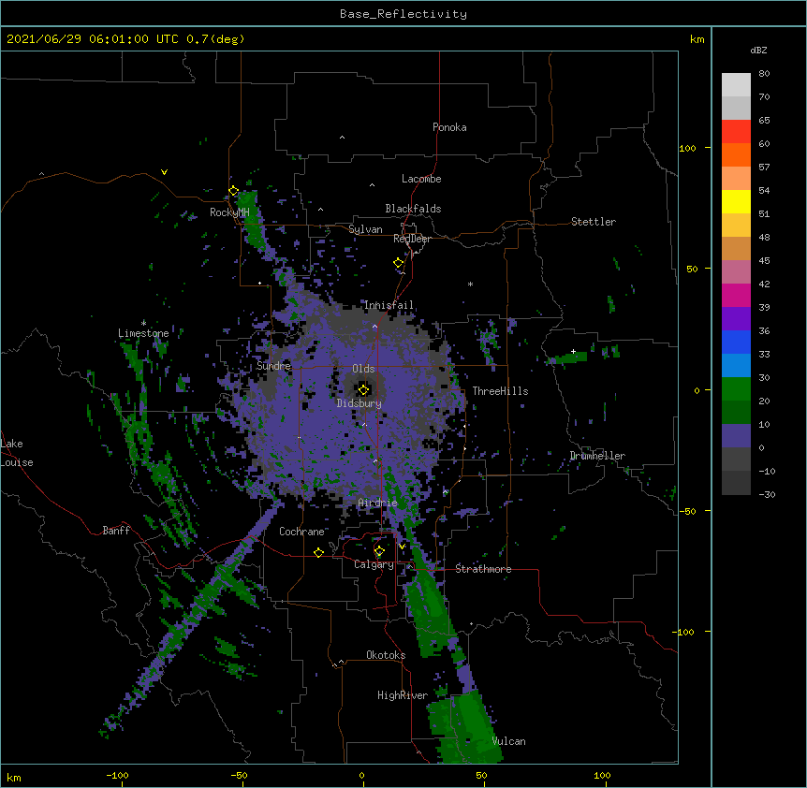
Task: Click the Lake Louise label at the map edge
Action: click(x=17, y=453)
